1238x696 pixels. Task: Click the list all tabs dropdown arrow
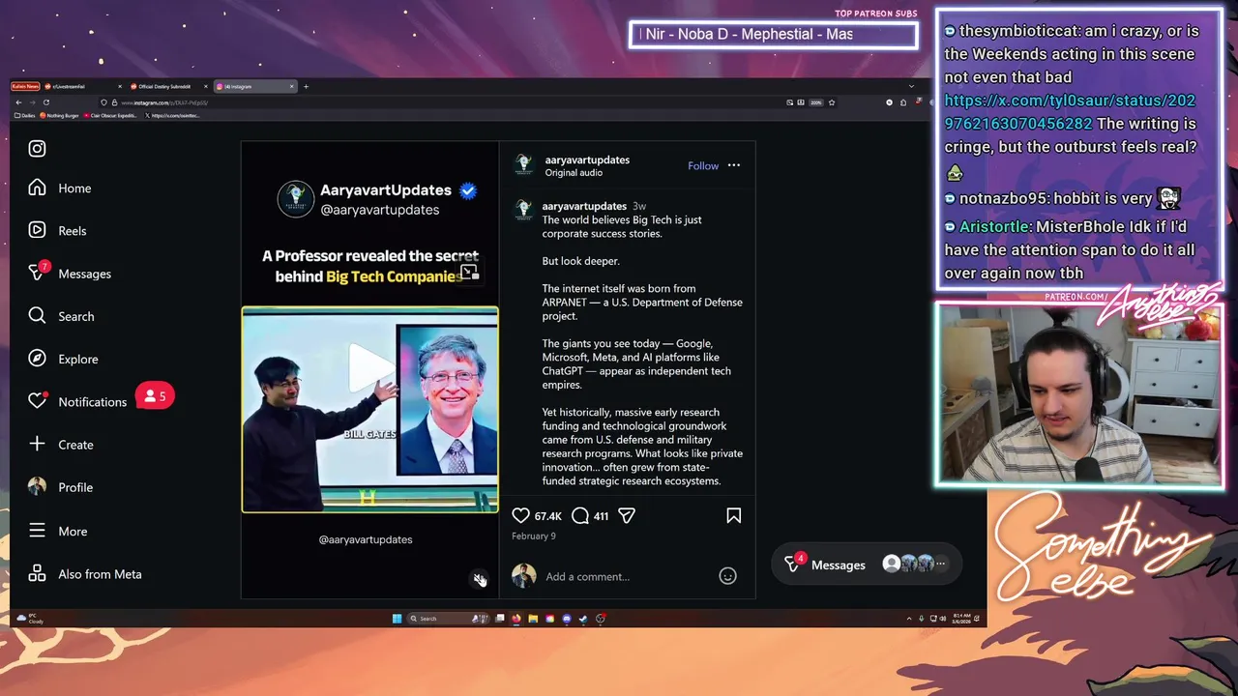[x=911, y=86]
